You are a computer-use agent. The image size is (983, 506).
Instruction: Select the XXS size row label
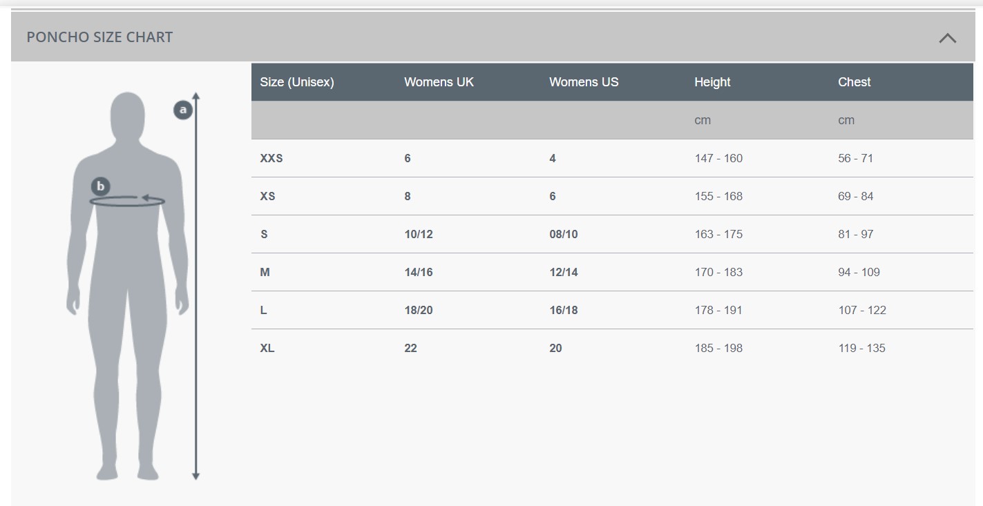pos(271,159)
